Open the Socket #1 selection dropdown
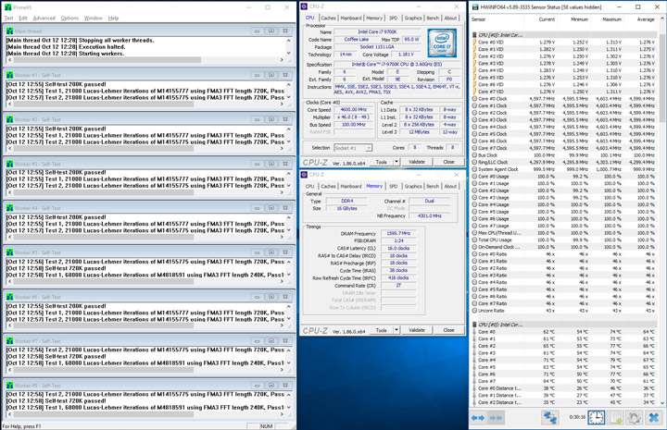Image resolution: width=667 pixels, height=430 pixels. (359, 147)
